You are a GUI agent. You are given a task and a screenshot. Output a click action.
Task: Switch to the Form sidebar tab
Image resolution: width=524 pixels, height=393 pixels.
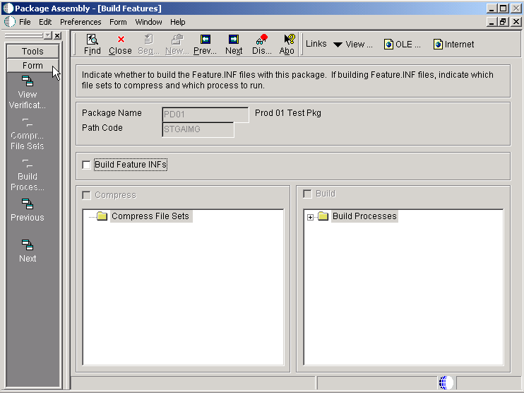(32, 65)
